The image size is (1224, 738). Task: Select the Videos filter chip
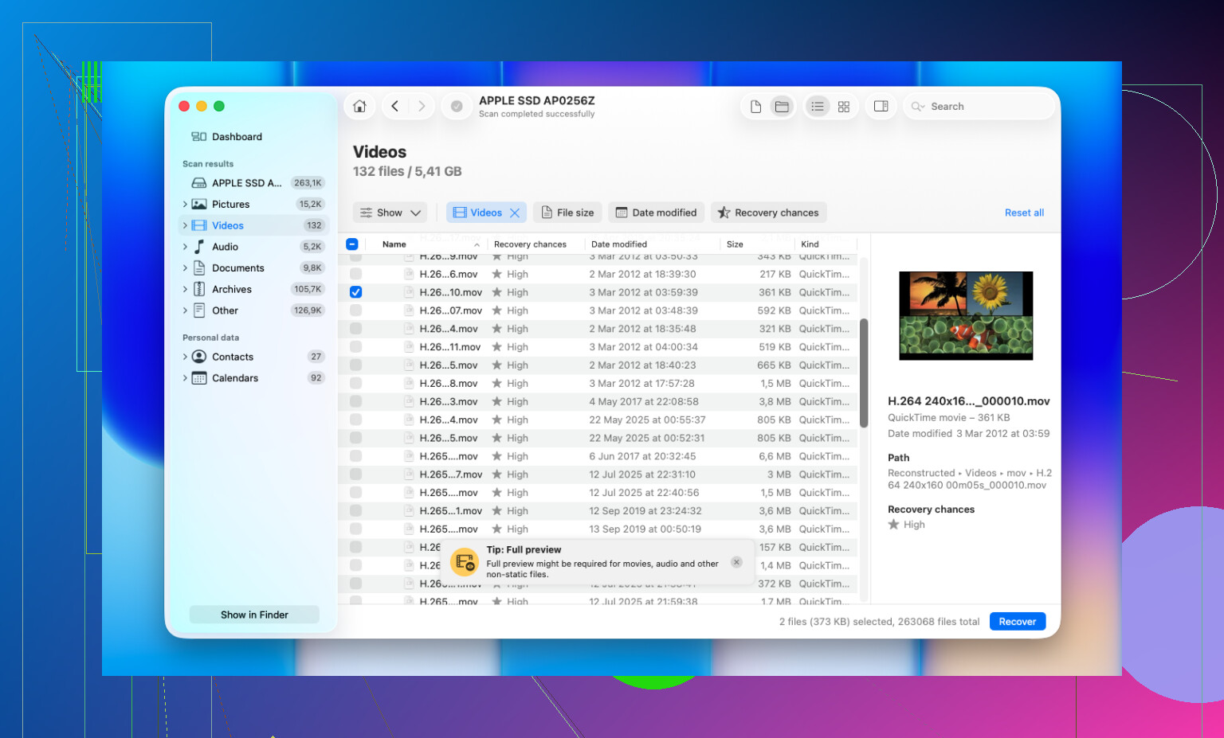(486, 213)
